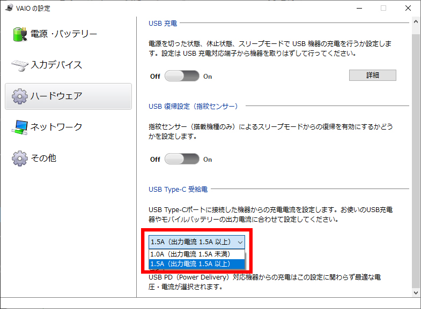421x309 pixels.
Task: Toggle the USB 充電 switch
Action: pos(182,76)
